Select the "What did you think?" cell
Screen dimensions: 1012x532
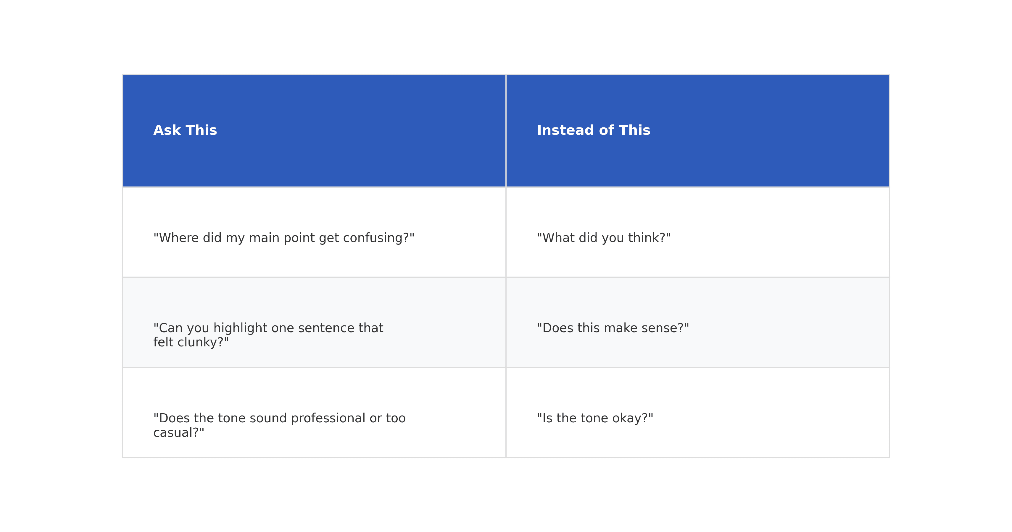[x=603, y=238]
